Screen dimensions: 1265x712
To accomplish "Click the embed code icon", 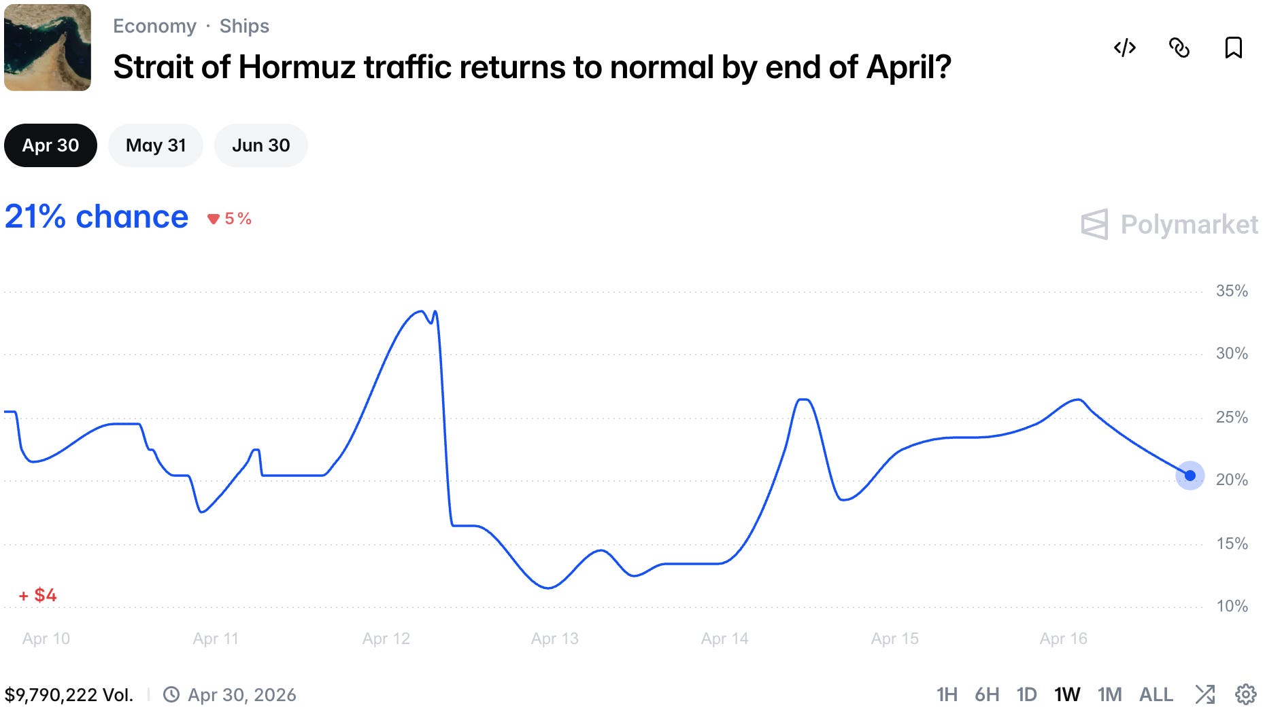I will (1125, 48).
